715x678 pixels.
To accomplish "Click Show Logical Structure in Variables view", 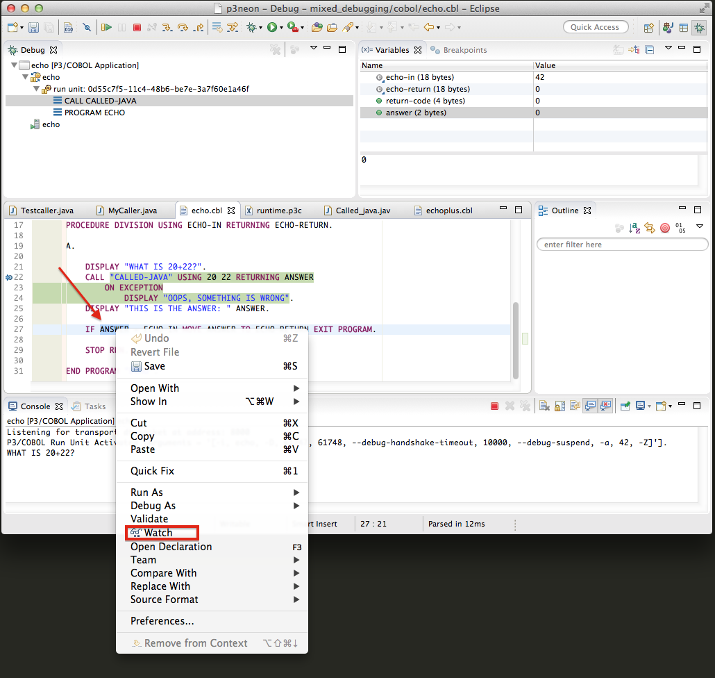I will pos(634,50).
